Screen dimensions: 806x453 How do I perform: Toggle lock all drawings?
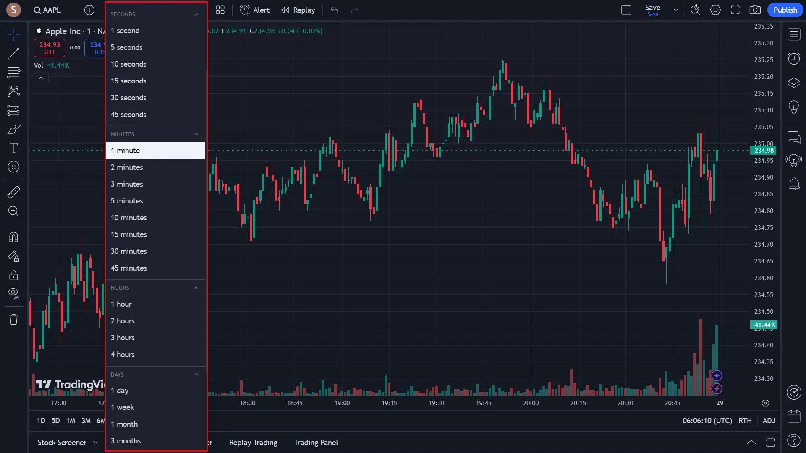pos(13,275)
